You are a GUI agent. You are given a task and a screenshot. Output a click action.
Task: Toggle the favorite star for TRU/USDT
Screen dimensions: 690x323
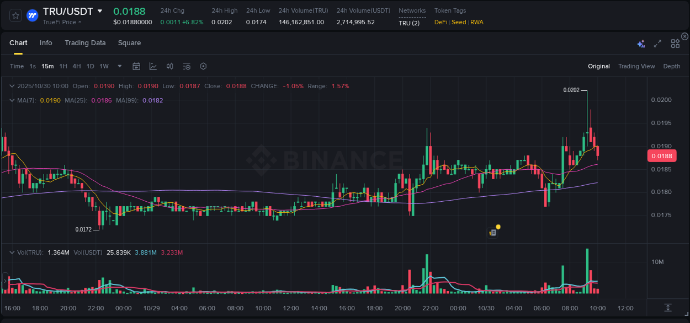tap(15, 15)
